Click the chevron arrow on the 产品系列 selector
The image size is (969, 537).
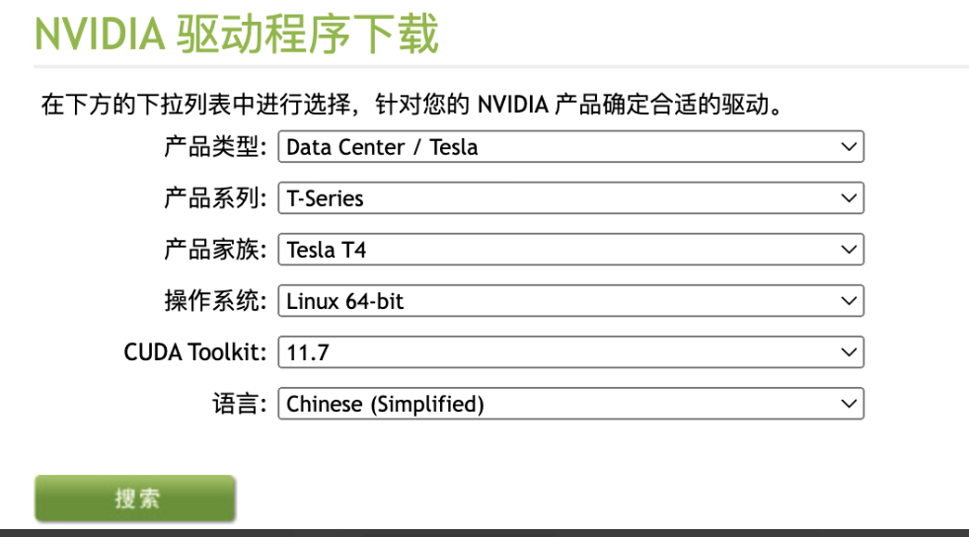(x=848, y=198)
